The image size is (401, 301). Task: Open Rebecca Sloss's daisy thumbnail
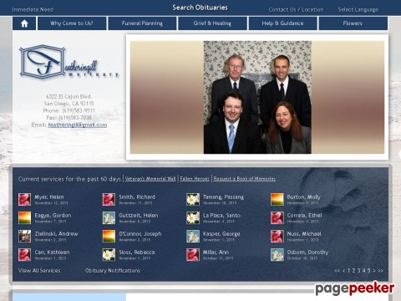tap(109, 255)
